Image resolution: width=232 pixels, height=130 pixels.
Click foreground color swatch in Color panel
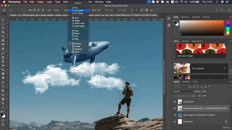(175, 22)
